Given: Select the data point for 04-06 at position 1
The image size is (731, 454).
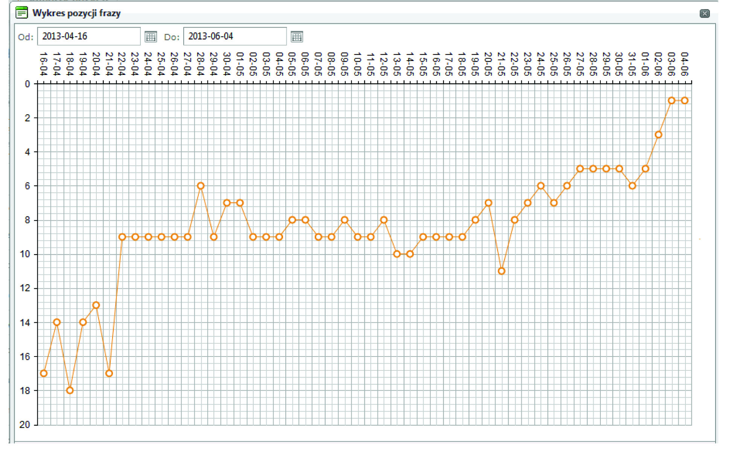Looking at the screenshot, I should (685, 101).
